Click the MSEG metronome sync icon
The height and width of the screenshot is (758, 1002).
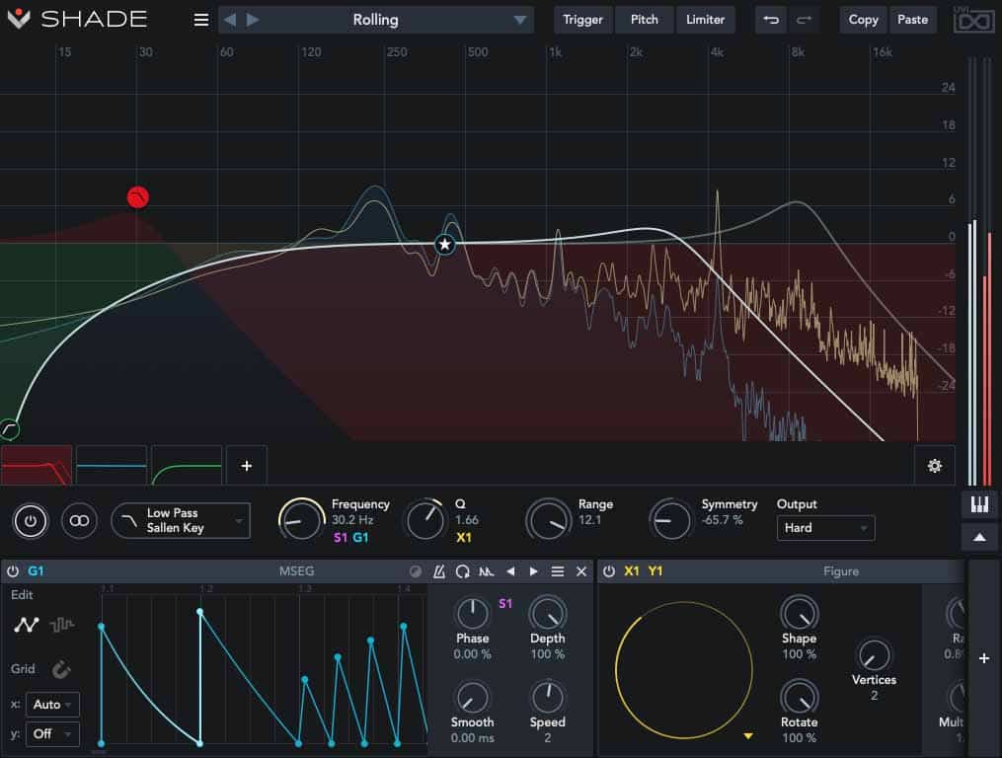[x=439, y=571]
